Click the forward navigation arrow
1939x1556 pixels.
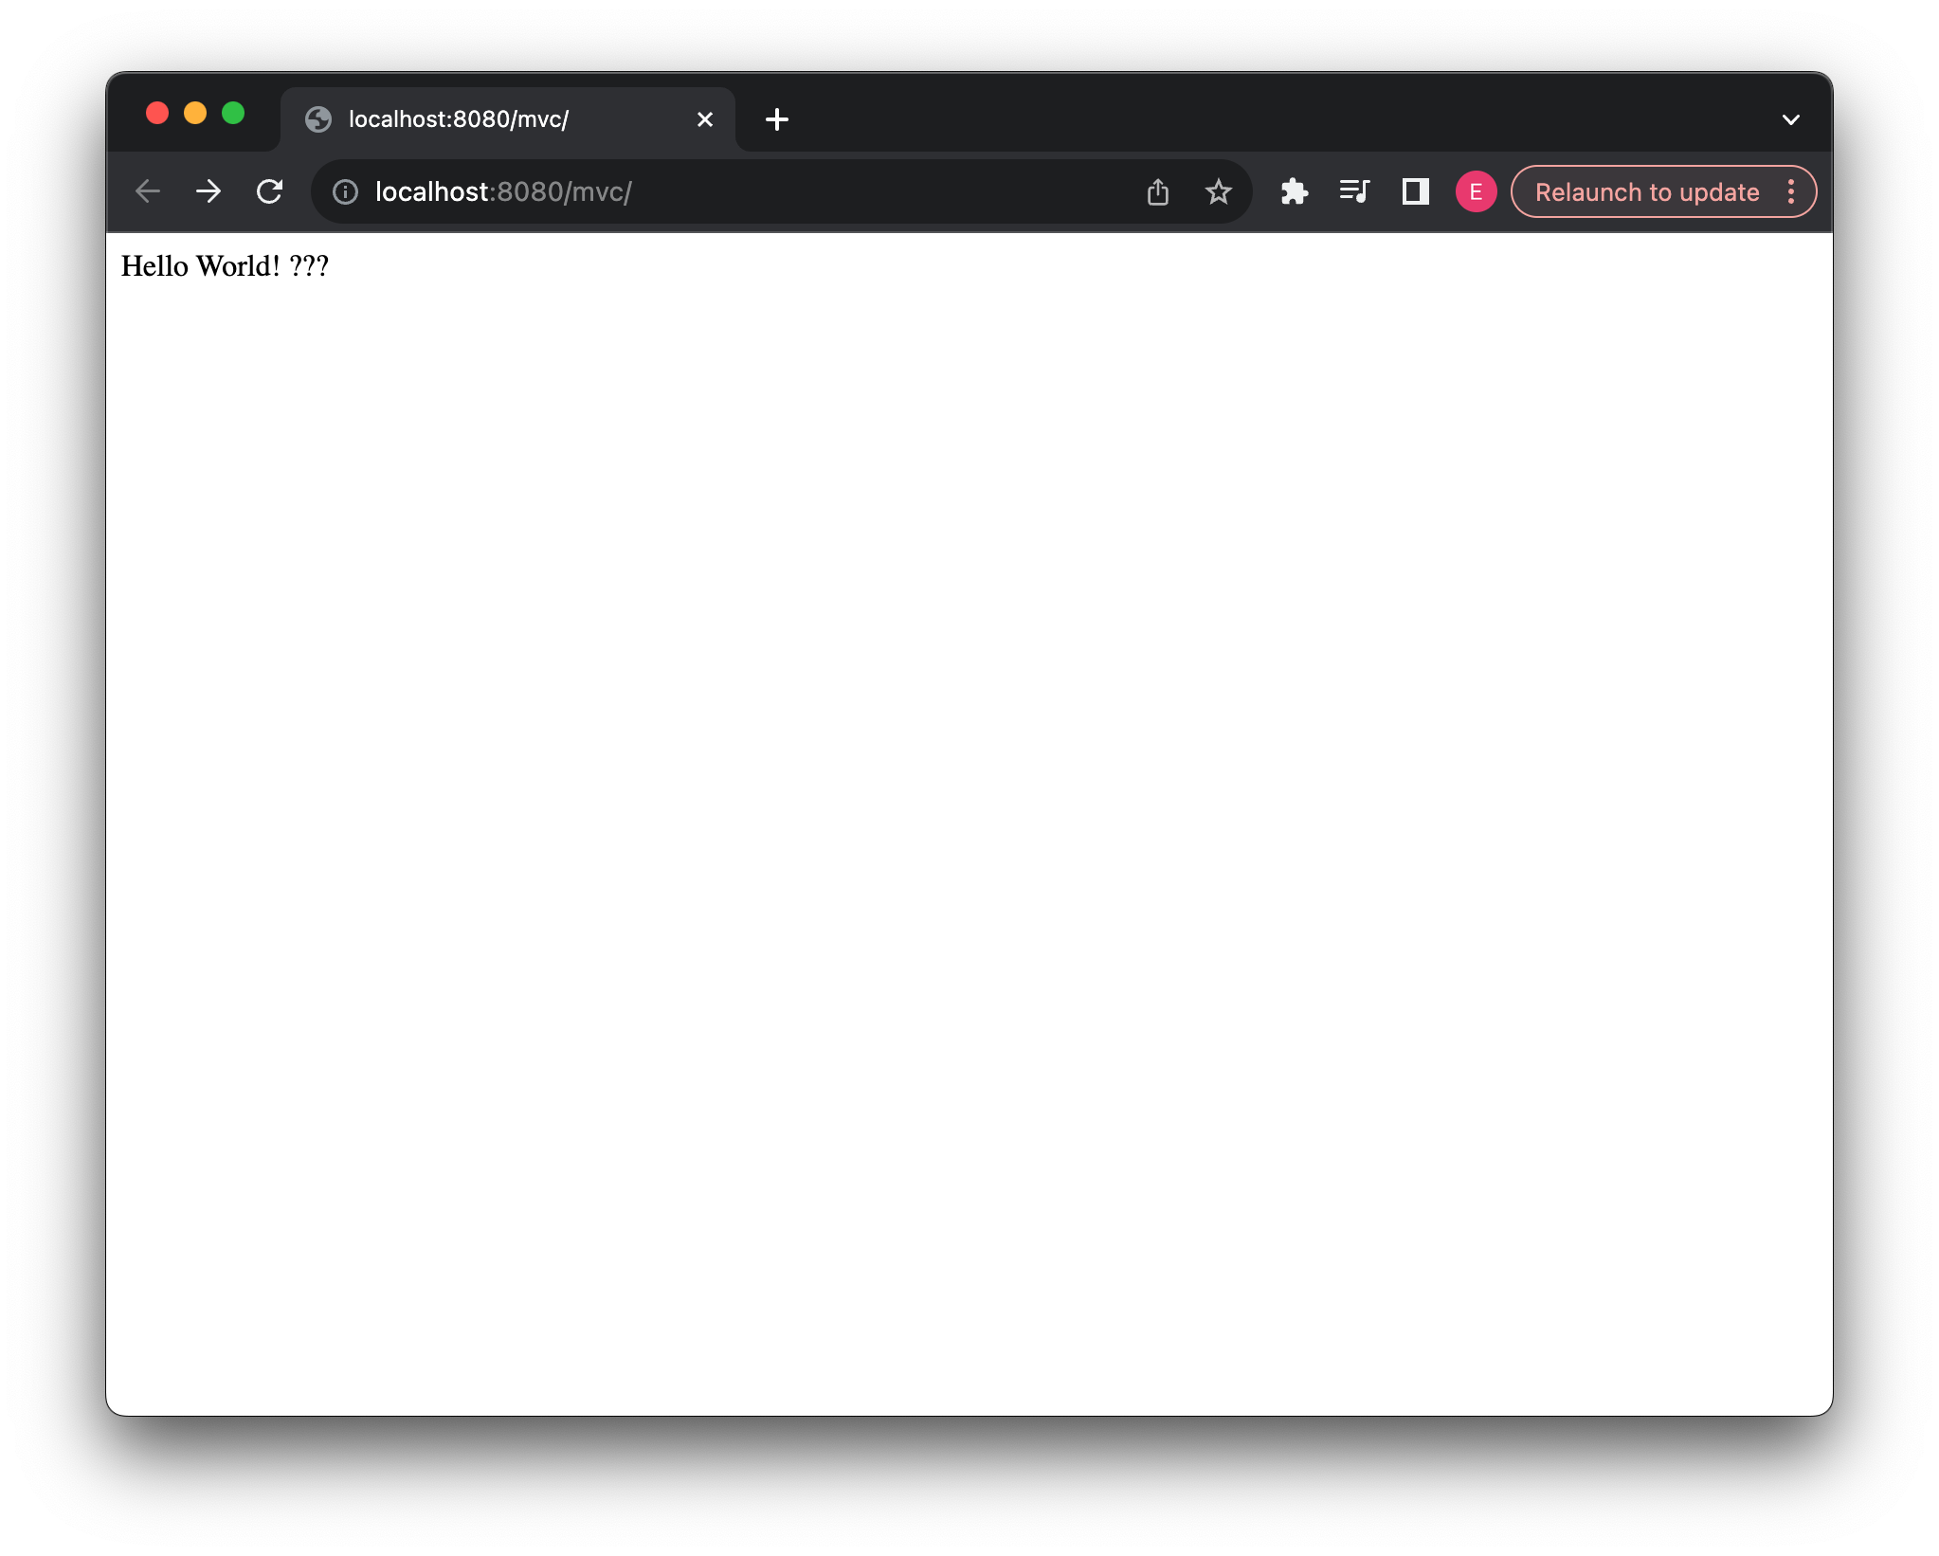(x=208, y=191)
